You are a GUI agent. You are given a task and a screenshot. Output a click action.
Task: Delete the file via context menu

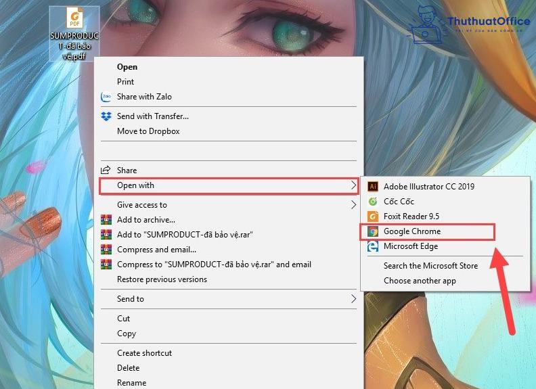[128, 368]
